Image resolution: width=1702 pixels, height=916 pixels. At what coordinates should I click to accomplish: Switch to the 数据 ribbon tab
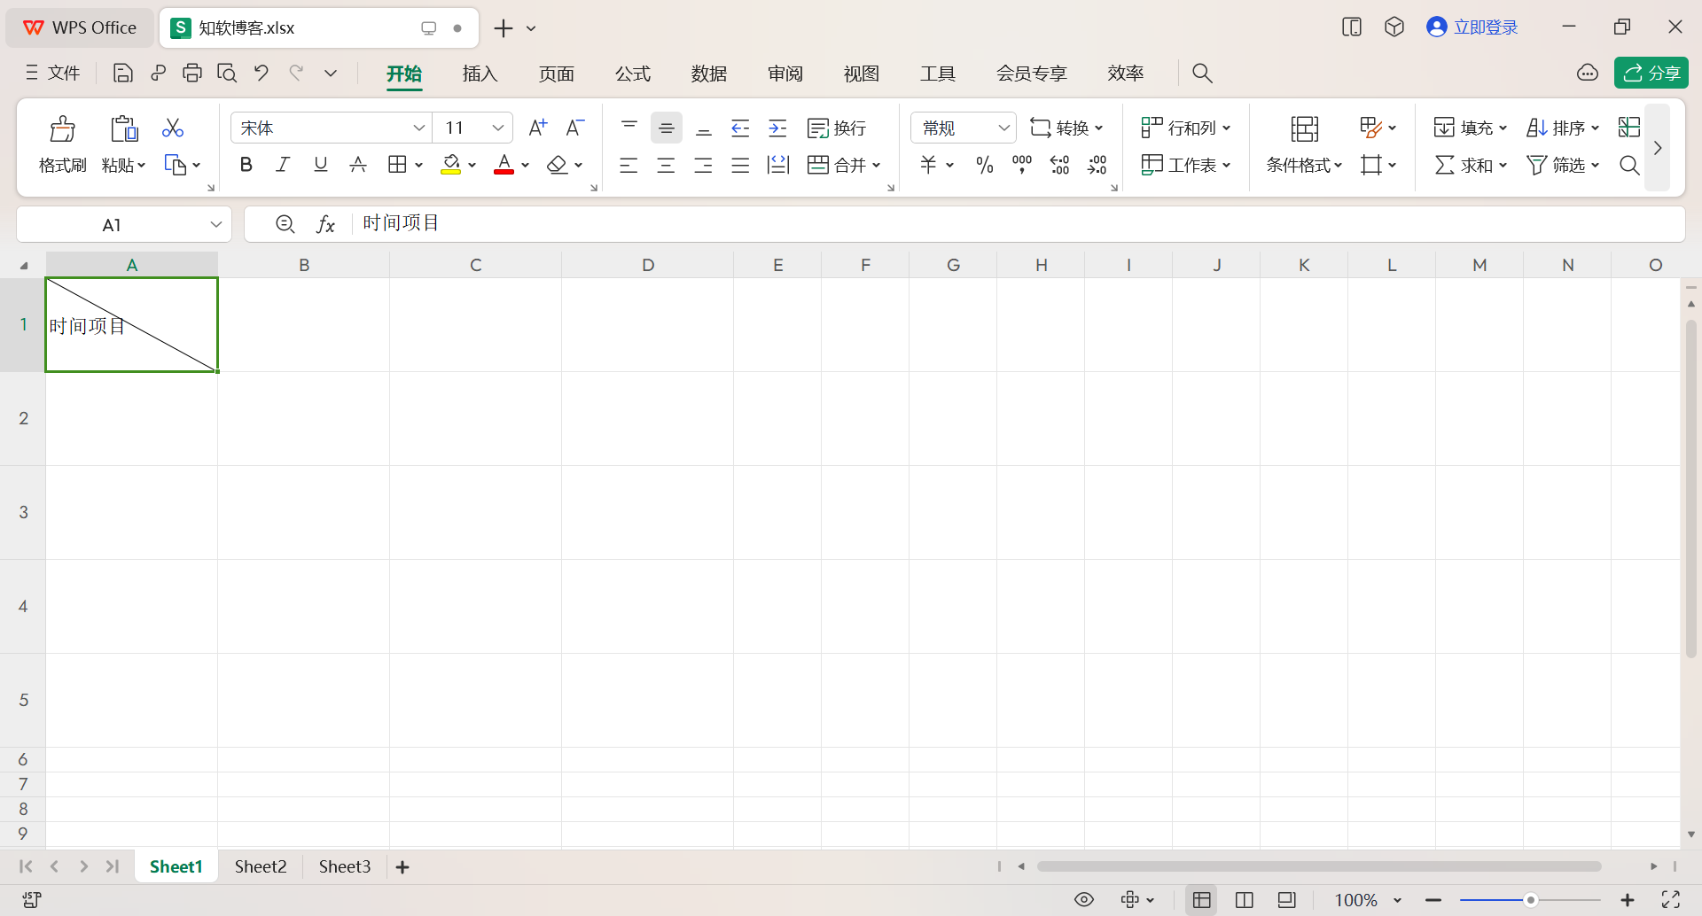point(709,74)
